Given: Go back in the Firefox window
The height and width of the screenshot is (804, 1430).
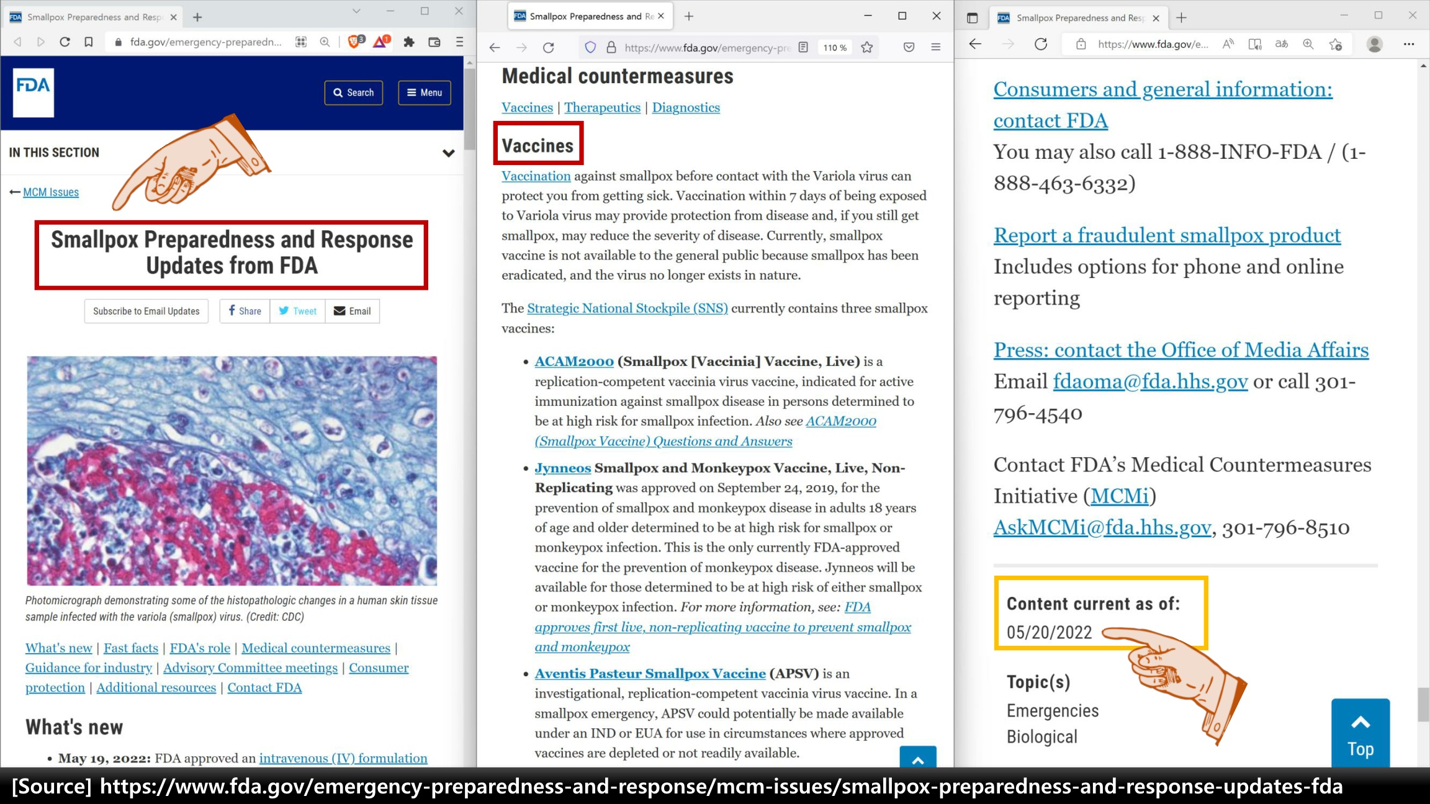Looking at the screenshot, I should point(494,47).
